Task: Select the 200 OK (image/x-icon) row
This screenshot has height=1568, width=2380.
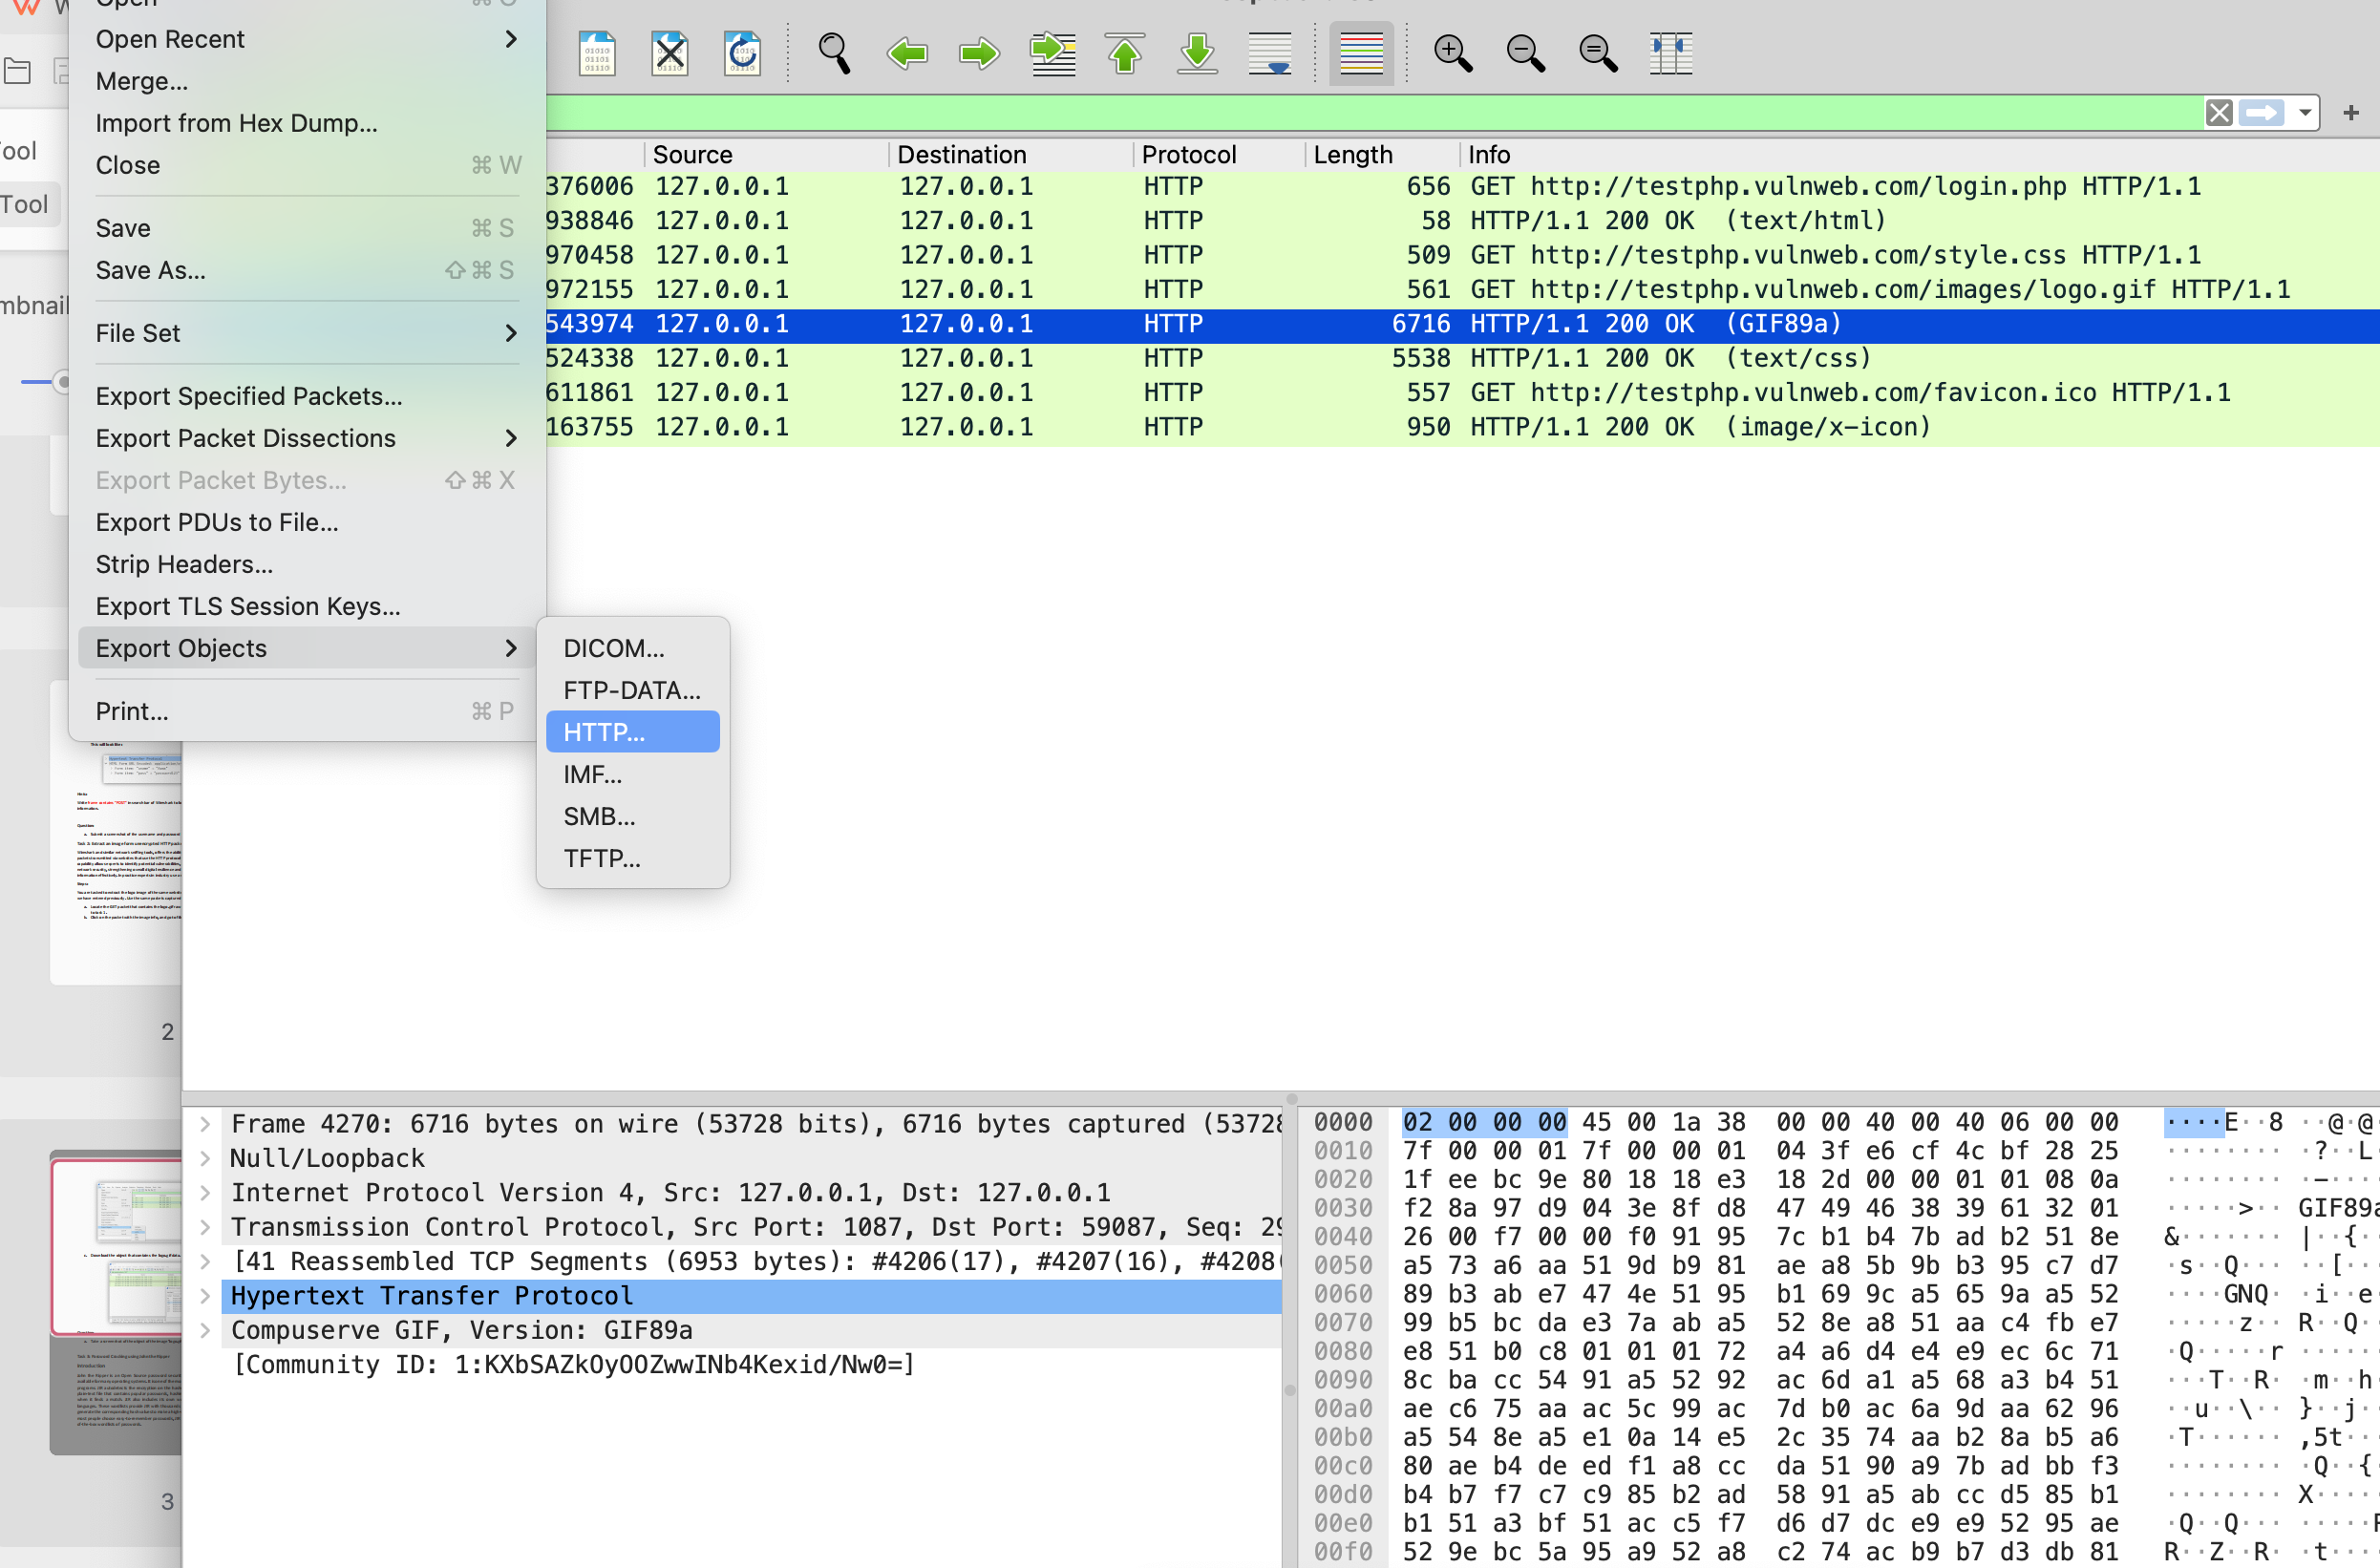Action: coord(1462,427)
